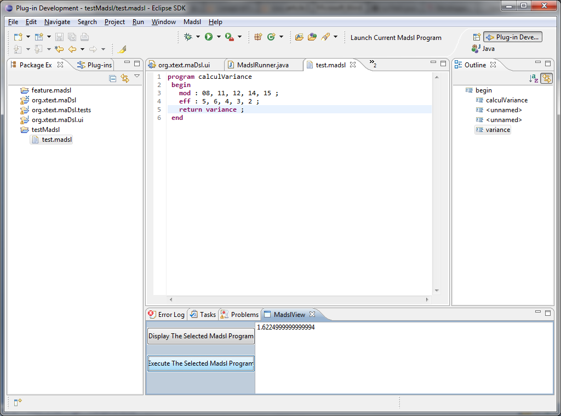The height and width of the screenshot is (416, 561).
Task: Switch to the MadslRunner.java tab
Action: [262, 65]
